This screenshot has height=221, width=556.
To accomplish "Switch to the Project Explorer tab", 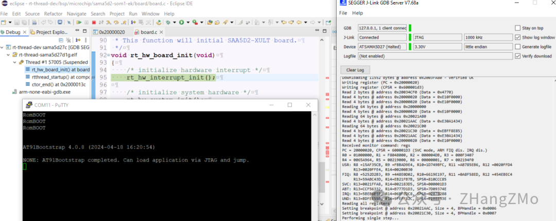I will (49, 32).
